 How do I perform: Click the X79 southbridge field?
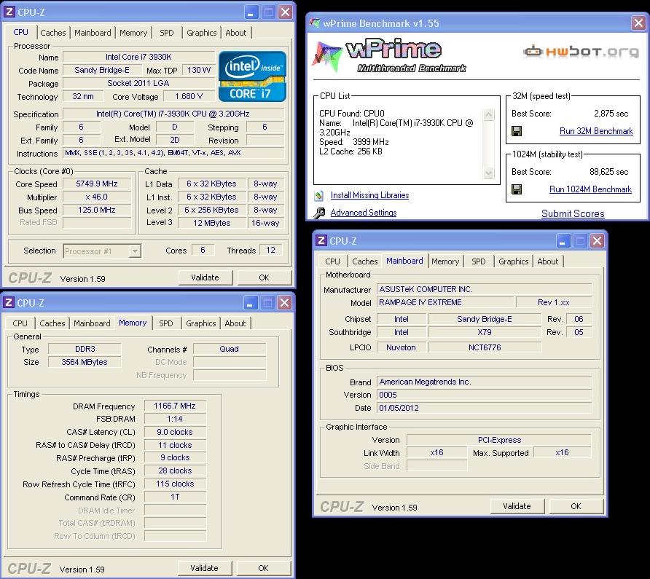[x=485, y=332]
